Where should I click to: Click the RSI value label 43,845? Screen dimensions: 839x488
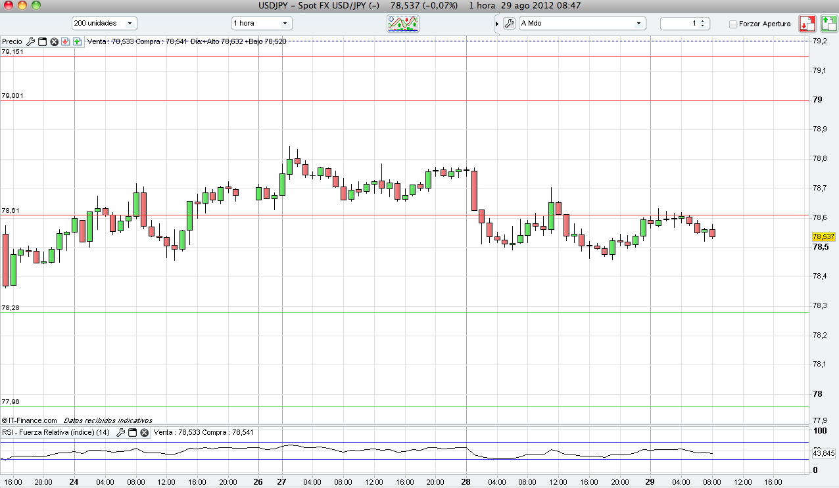point(824,453)
